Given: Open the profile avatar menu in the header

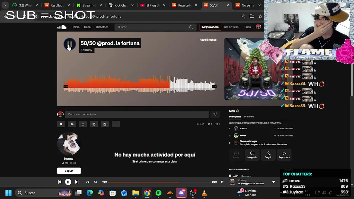Looking at the screenshot, I should pyautogui.click(x=258, y=27).
